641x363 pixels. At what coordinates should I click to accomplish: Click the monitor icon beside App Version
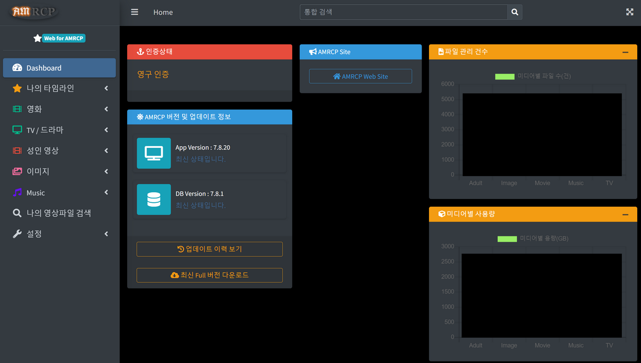pyautogui.click(x=154, y=153)
